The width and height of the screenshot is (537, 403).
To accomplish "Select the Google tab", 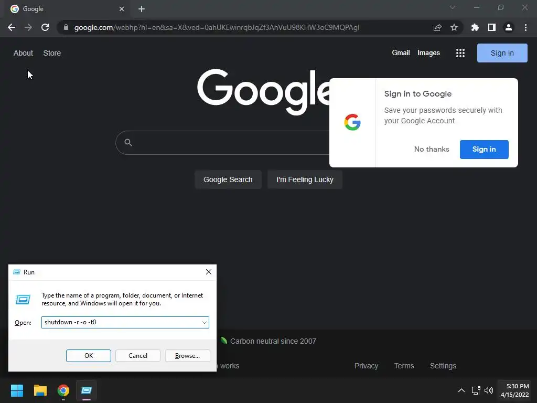I will (67, 9).
